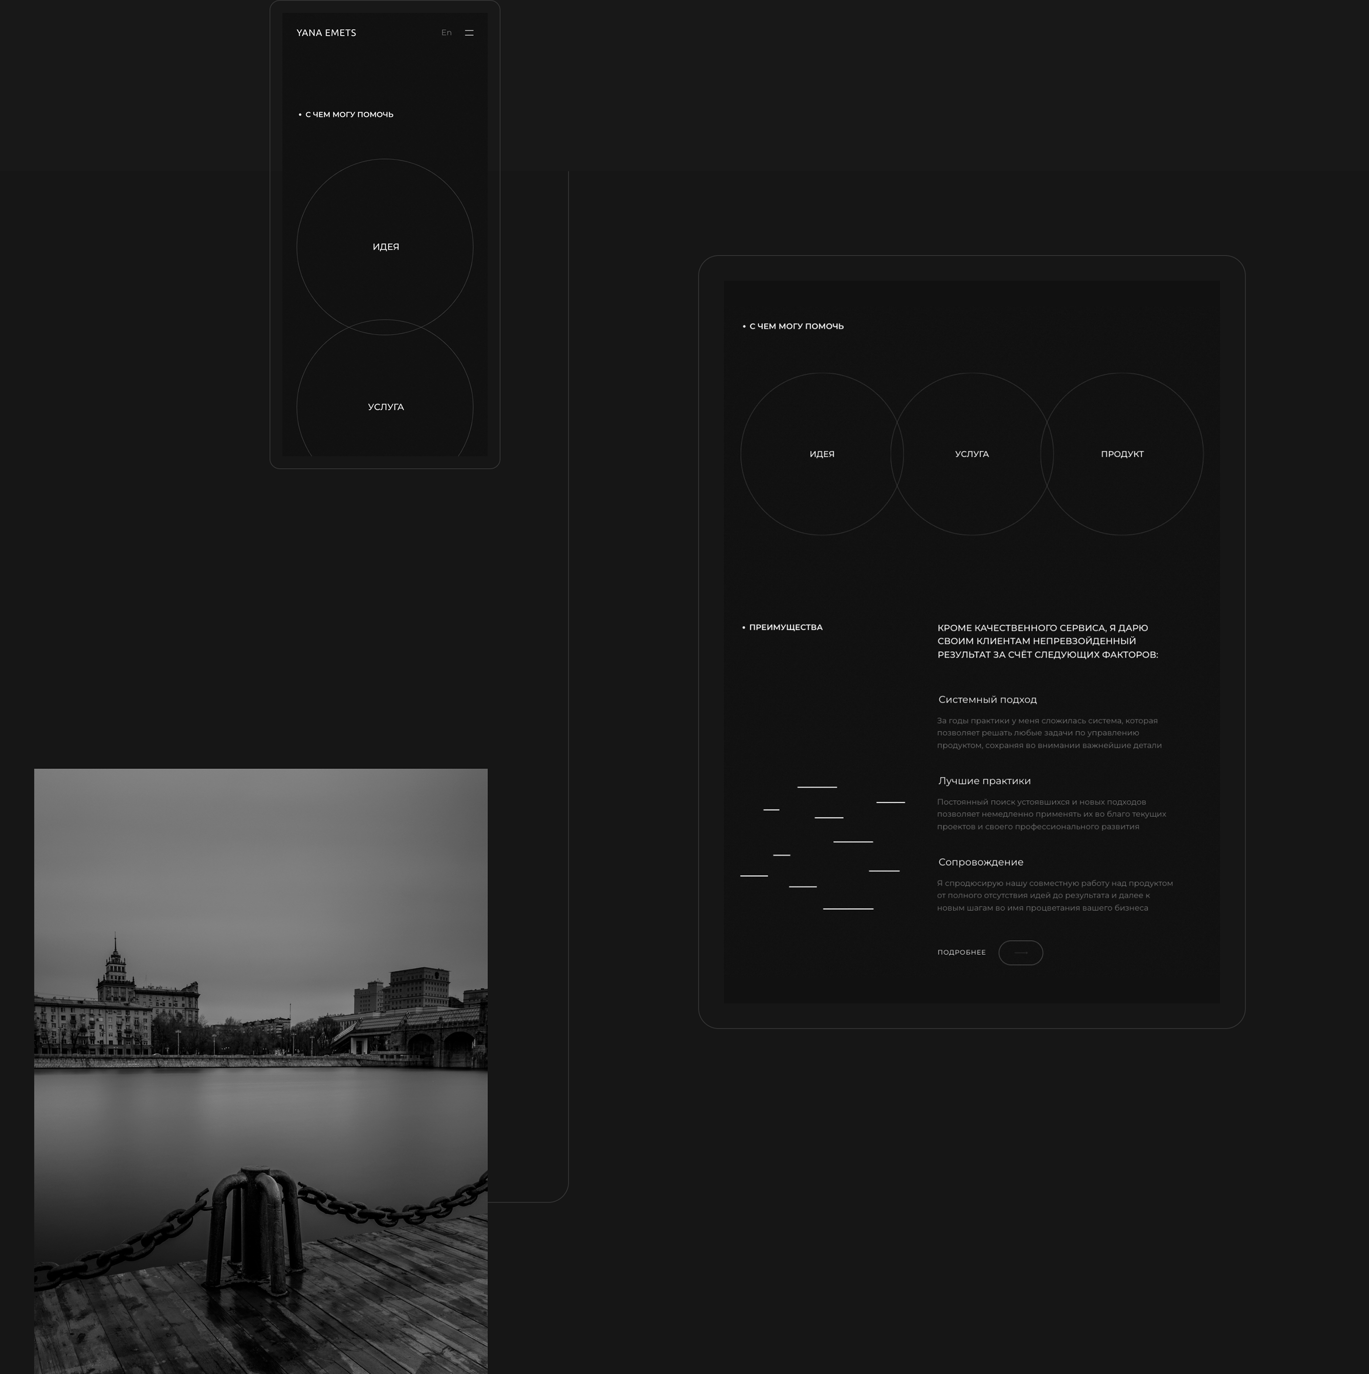The width and height of the screenshot is (1369, 1374).
Task: Click the ИДЕЯ circle in tablet mockup
Action: pyautogui.click(x=822, y=454)
